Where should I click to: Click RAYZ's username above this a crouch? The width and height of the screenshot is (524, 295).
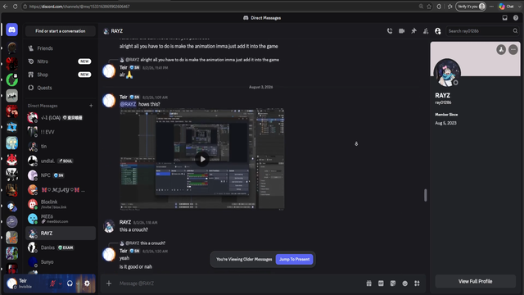[x=125, y=222]
